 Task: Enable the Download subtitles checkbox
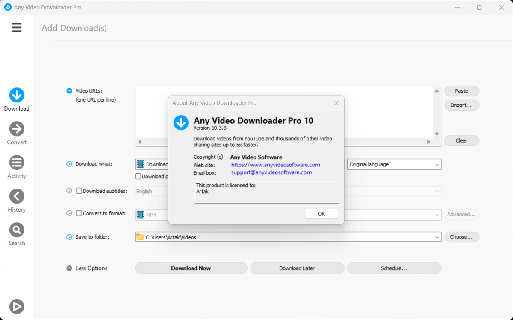point(79,191)
